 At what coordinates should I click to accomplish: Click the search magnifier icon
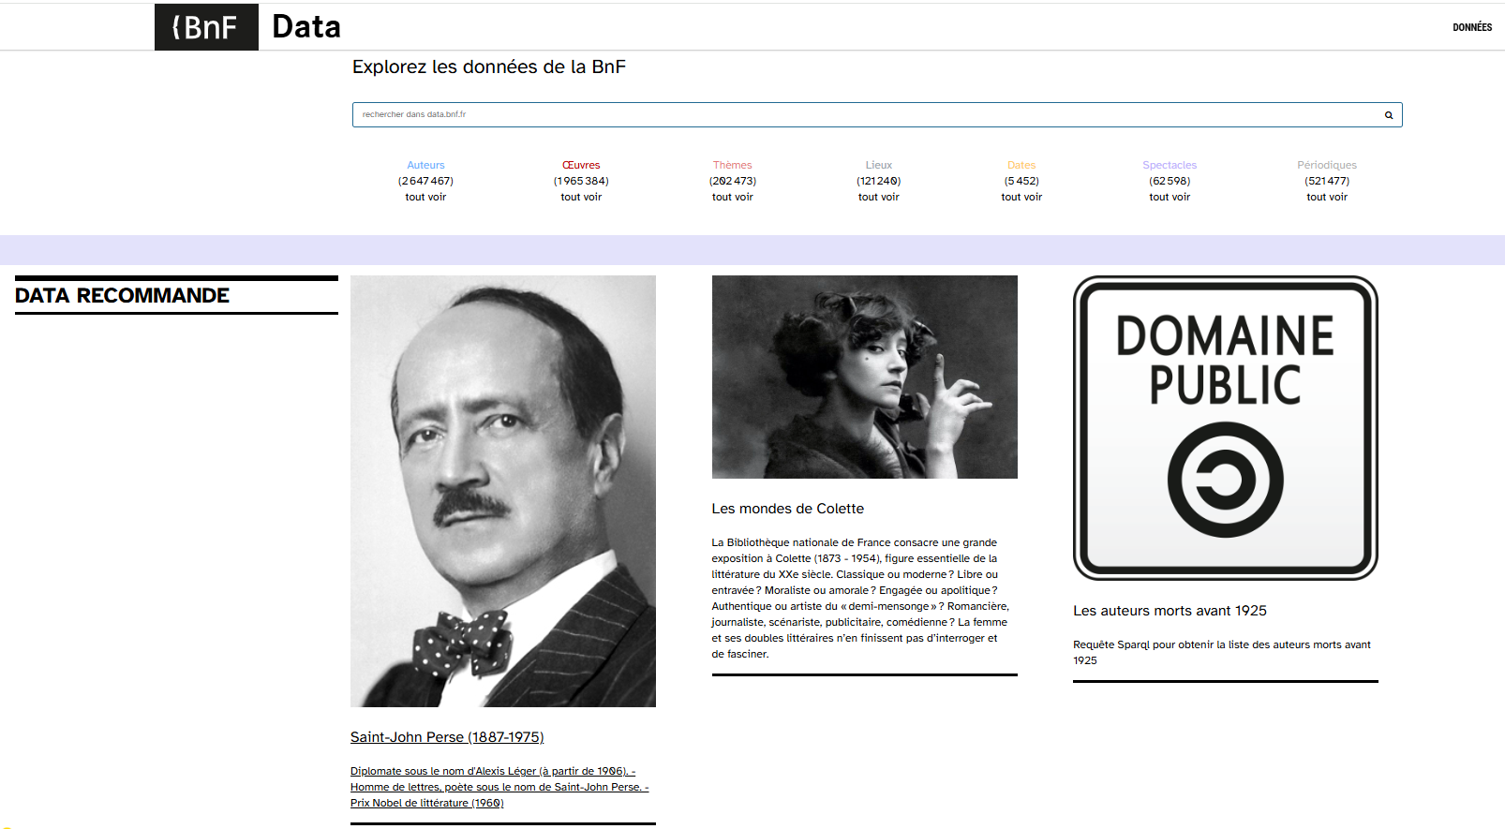1388,115
